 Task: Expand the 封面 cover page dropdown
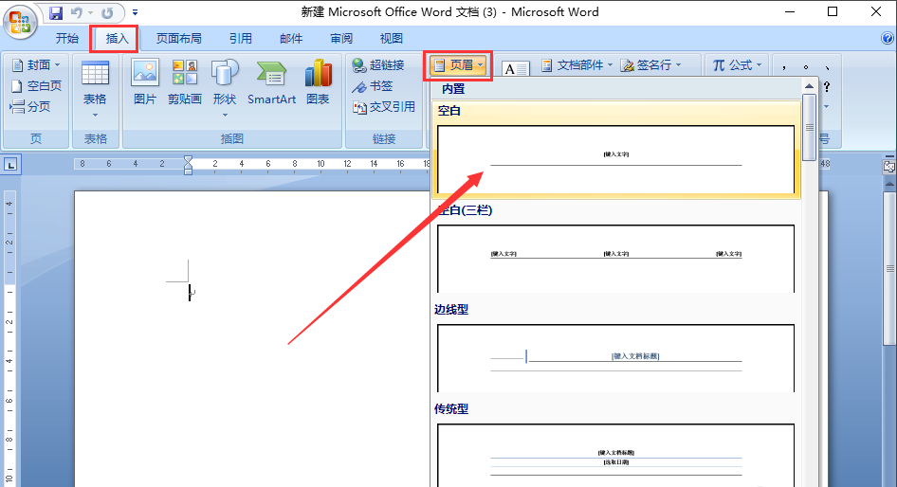tap(36, 65)
